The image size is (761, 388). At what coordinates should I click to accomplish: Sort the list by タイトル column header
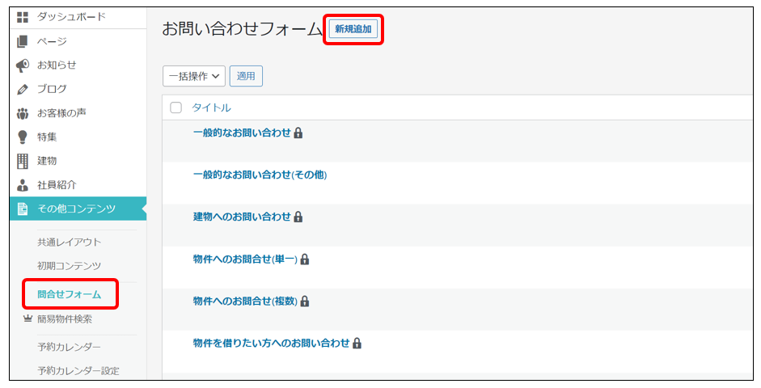211,108
